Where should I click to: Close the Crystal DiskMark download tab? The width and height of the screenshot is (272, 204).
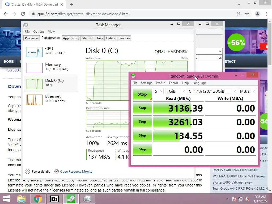62,5
